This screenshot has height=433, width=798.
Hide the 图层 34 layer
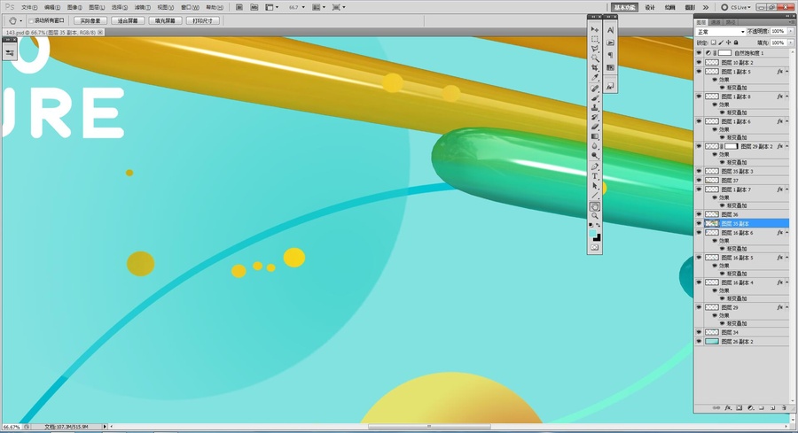tap(699, 332)
